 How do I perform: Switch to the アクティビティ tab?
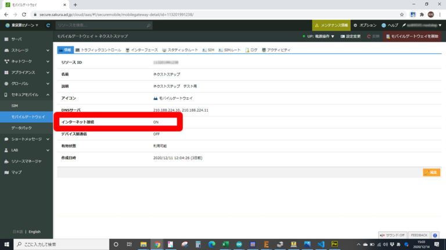click(x=276, y=50)
